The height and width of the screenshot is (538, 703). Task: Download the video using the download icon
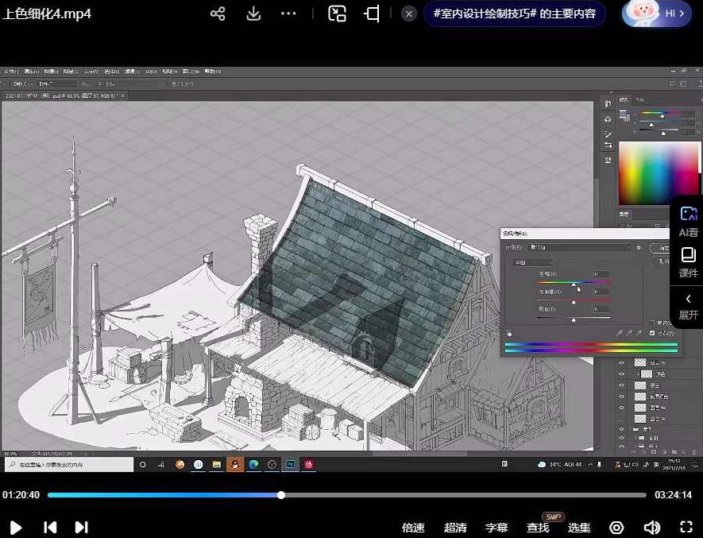253,14
